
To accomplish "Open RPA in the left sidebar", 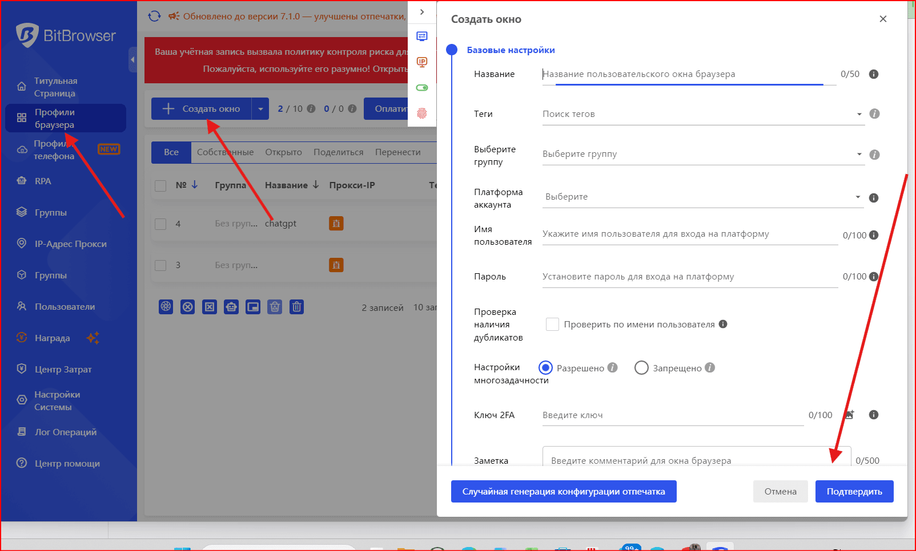I will pos(43,181).
